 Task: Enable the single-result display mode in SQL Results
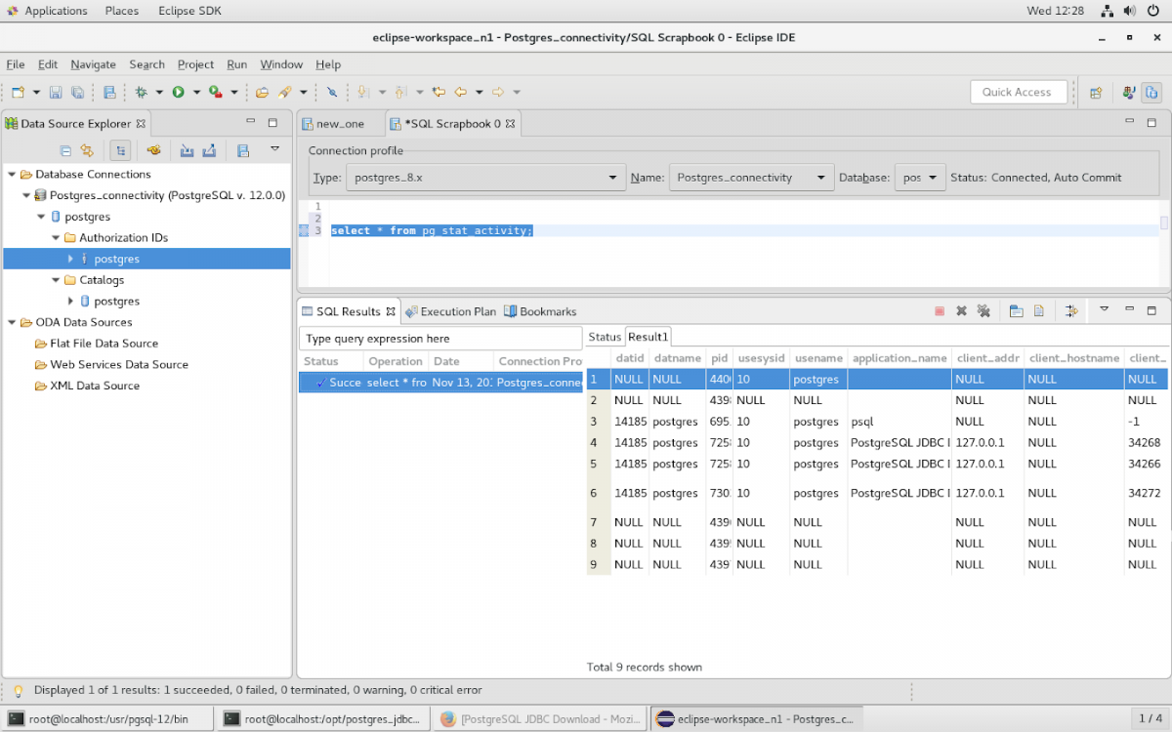(x=1071, y=310)
